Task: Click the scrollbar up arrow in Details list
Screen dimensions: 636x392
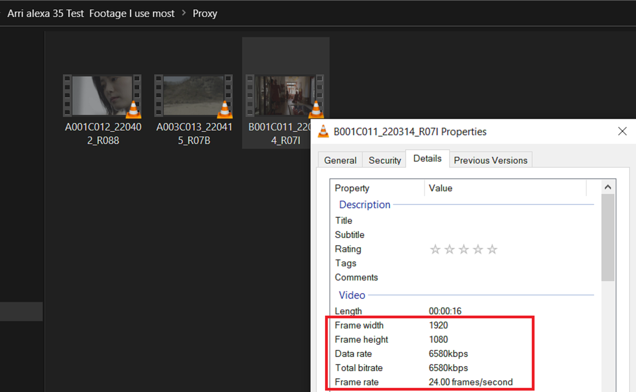Action: click(x=608, y=188)
